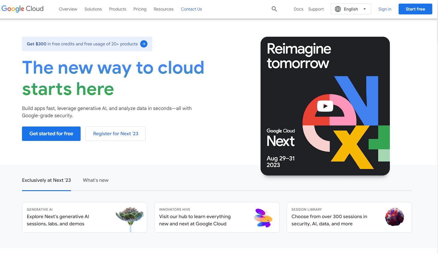Open the Resources menu
This screenshot has height=253, width=438.
click(x=164, y=9)
